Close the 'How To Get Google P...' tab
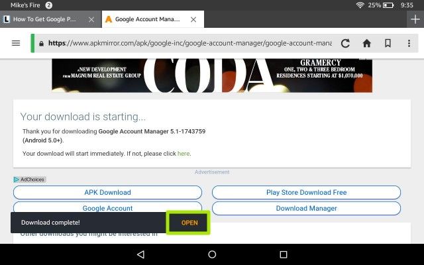 (x=91, y=19)
